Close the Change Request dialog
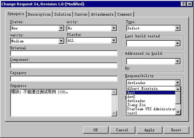194x138 pixels. [190, 4]
